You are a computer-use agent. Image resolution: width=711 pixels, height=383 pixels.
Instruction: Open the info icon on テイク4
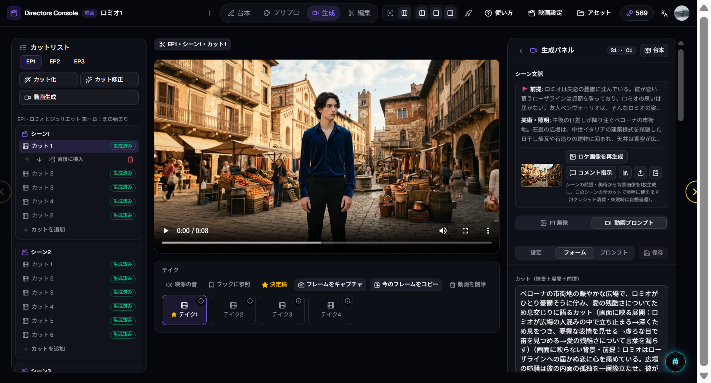tap(347, 301)
